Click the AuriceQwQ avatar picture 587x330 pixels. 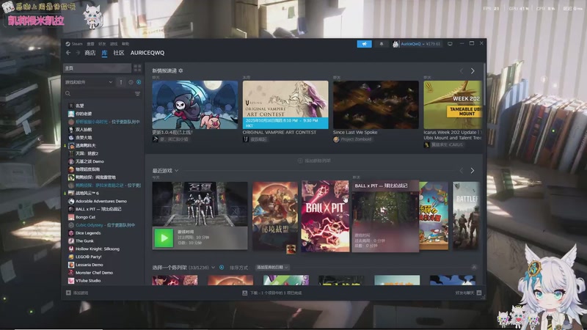[x=395, y=44]
